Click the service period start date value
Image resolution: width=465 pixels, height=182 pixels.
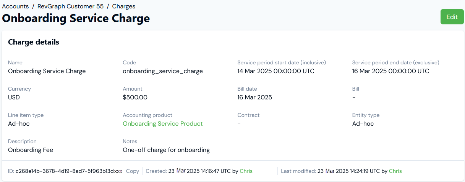click(x=275, y=71)
